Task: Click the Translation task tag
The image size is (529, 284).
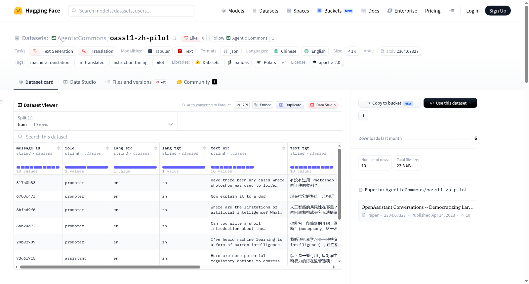Action: tap(97, 51)
